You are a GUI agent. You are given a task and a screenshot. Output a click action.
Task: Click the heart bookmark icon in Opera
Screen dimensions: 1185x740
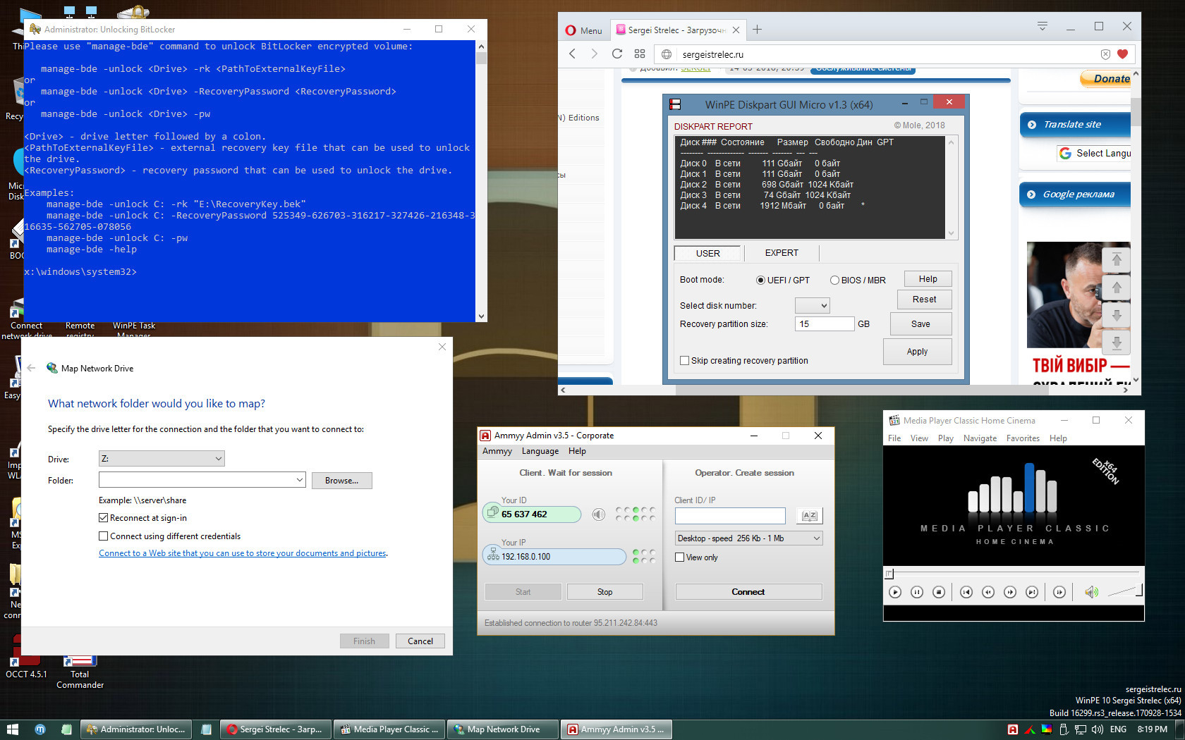coord(1122,54)
